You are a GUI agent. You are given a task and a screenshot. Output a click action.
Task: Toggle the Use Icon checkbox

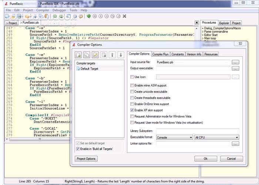pos(132,77)
